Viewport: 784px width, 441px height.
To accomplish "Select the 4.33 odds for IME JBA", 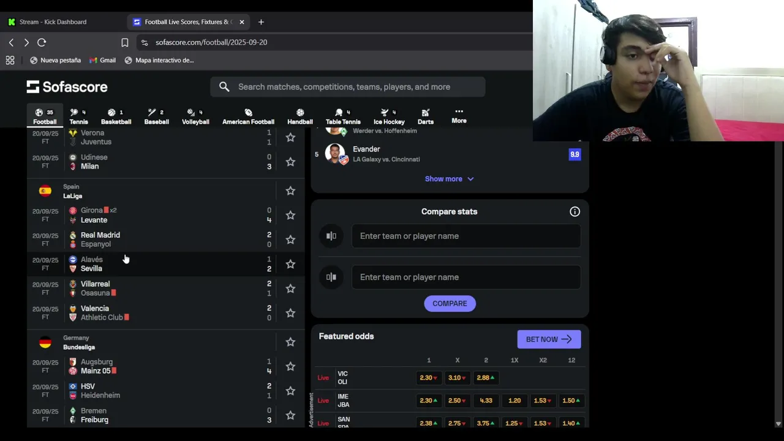I will [x=486, y=401].
